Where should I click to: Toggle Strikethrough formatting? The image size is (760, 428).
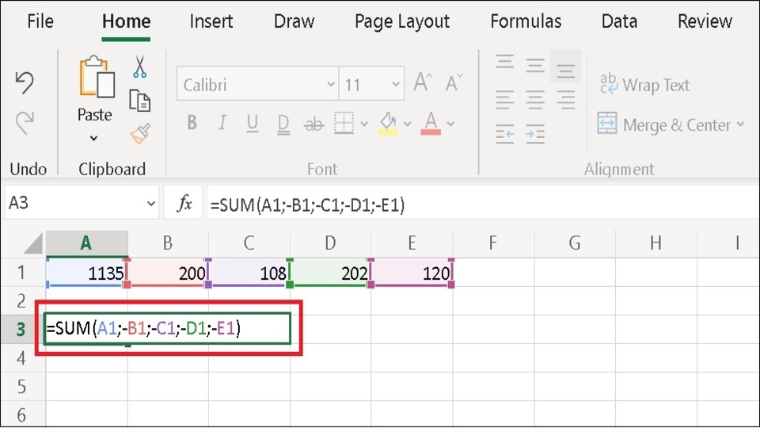coord(313,124)
